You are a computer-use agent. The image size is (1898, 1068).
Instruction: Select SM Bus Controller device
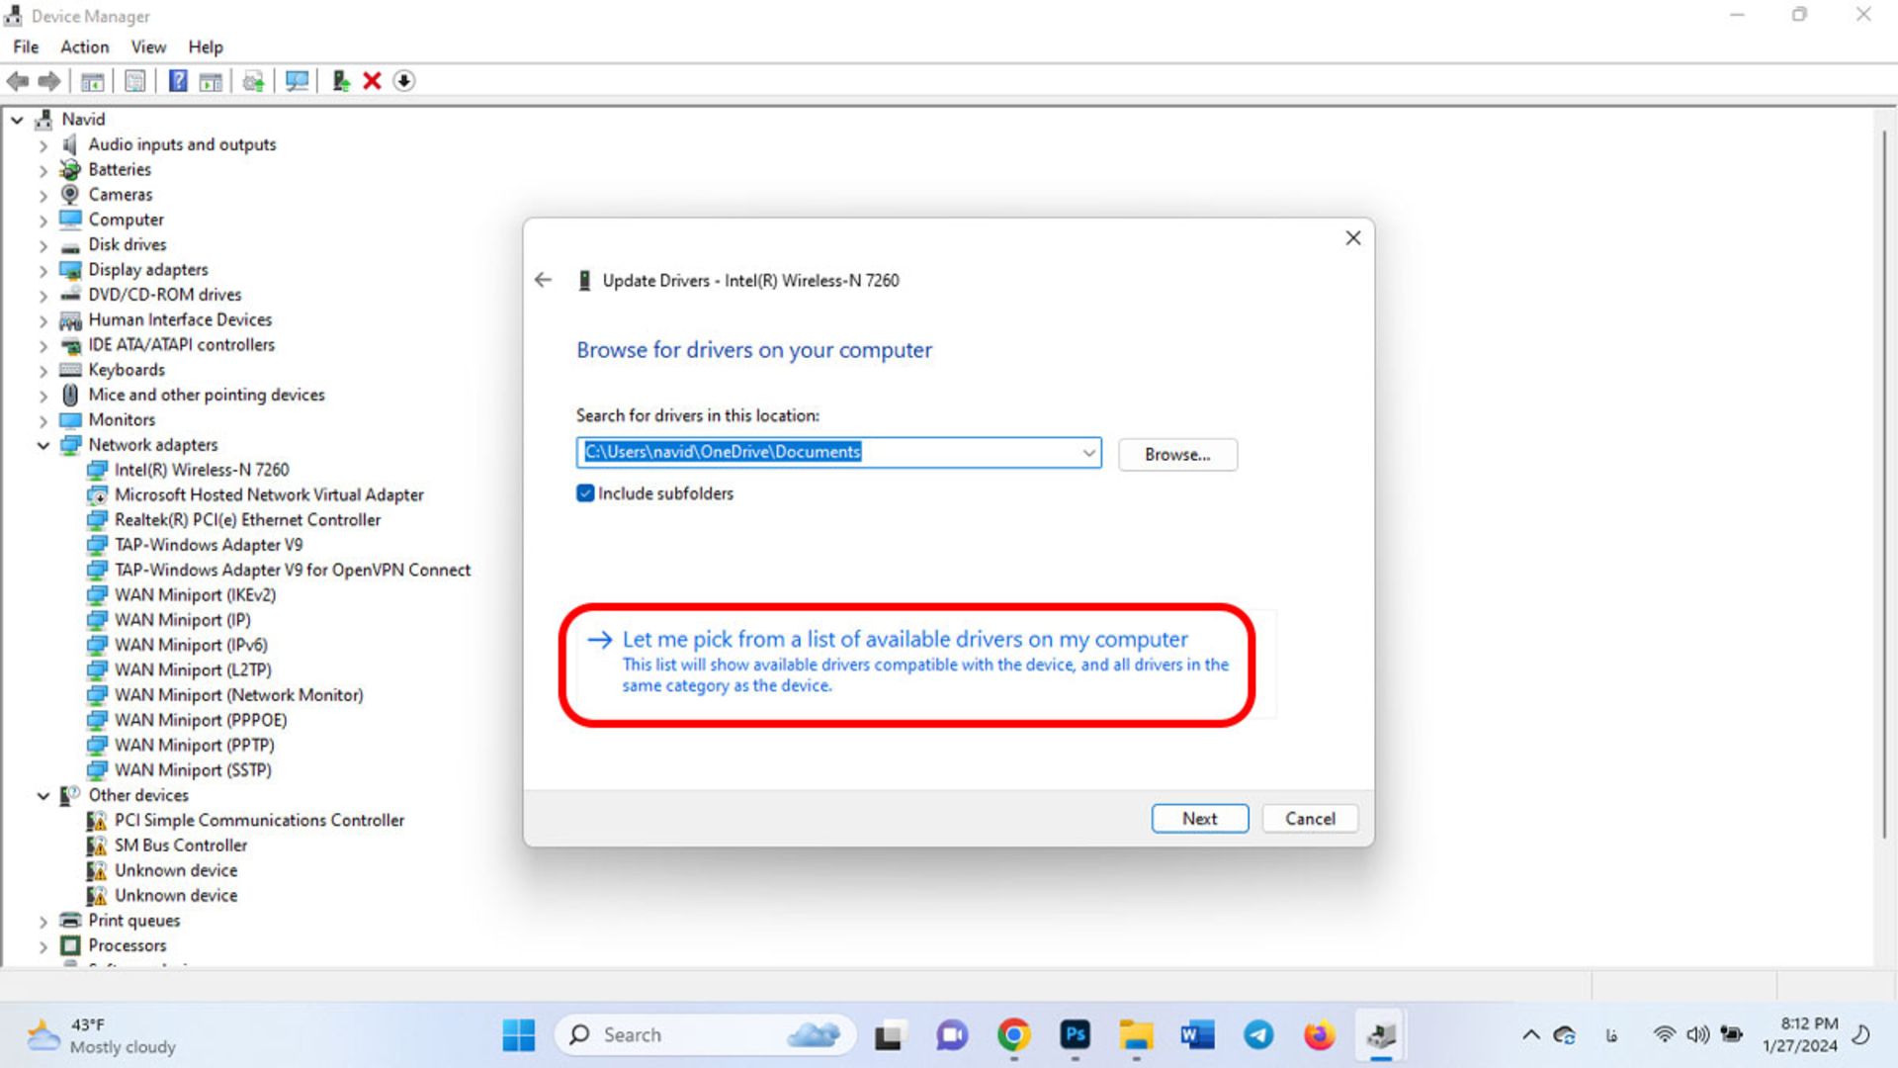tap(181, 845)
